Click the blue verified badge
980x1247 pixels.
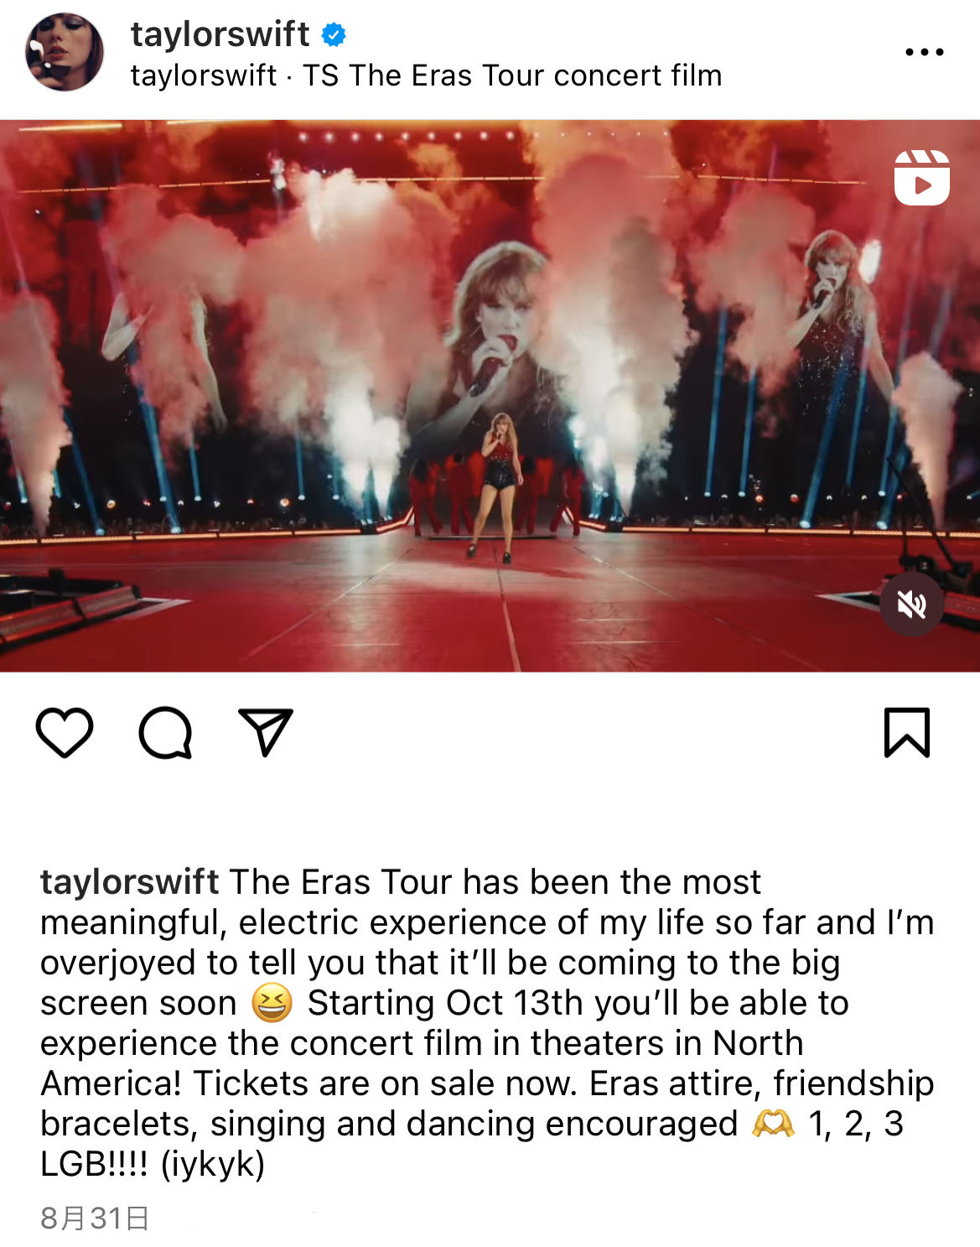(x=334, y=35)
